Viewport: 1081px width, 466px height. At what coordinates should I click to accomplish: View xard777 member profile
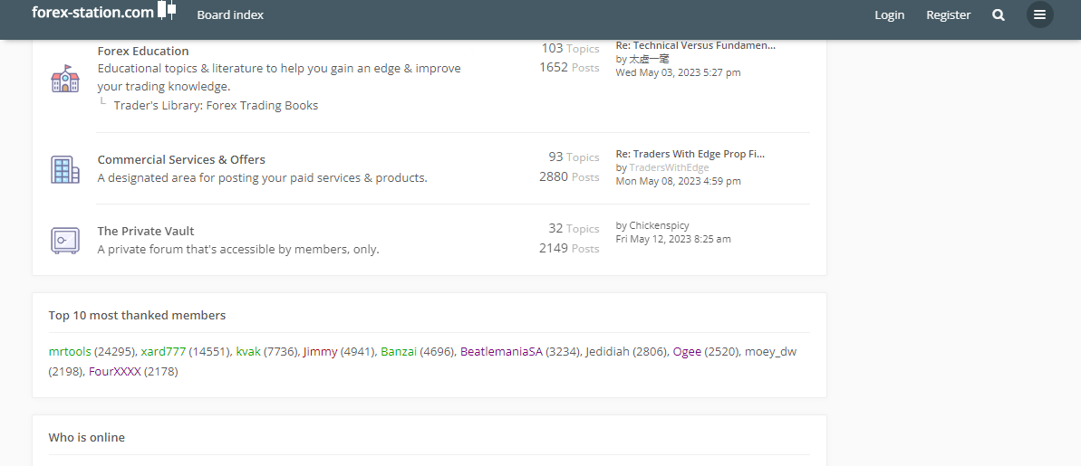click(163, 351)
